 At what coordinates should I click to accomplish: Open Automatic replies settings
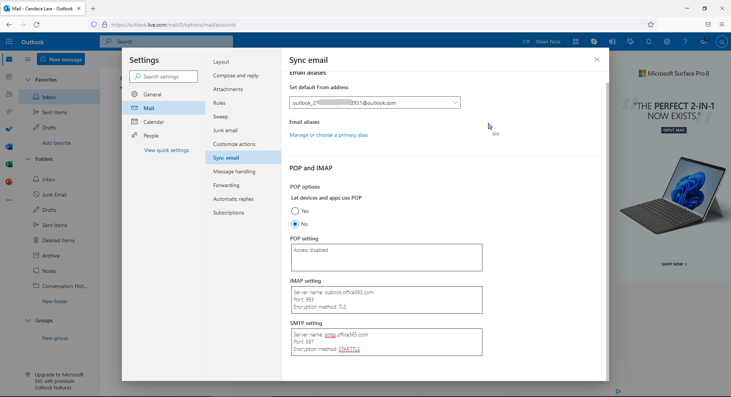[244, 199]
